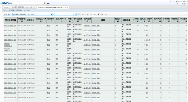Image resolution: width=188 pixels, height=102 pixels.
Task: Open order line SOO-WS-1000000_10 link
Action: click(x=8, y=49)
